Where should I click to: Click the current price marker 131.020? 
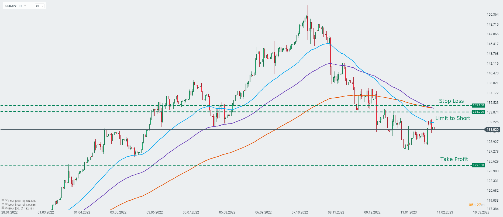[493, 130]
